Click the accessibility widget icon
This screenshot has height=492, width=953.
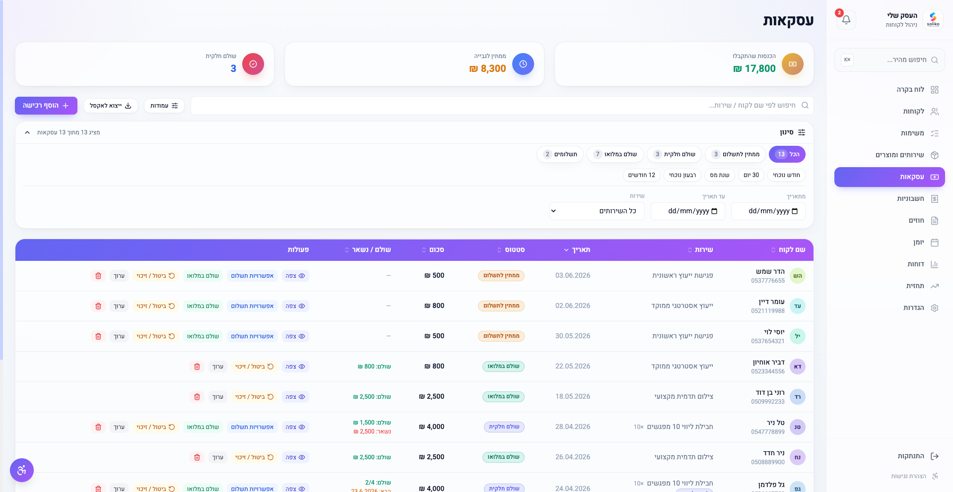click(x=22, y=470)
